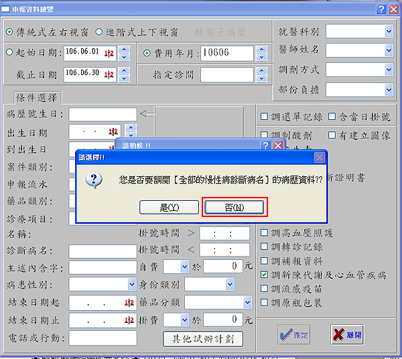Switch to the 條件選擇 tab
This screenshot has height=359, width=402.
click(37, 98)
